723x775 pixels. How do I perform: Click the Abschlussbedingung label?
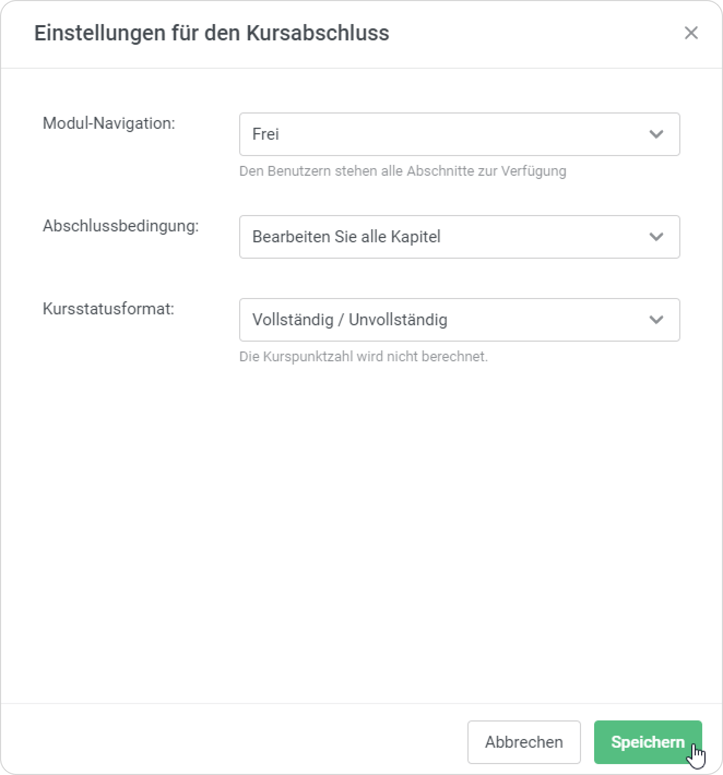point(121,226)
